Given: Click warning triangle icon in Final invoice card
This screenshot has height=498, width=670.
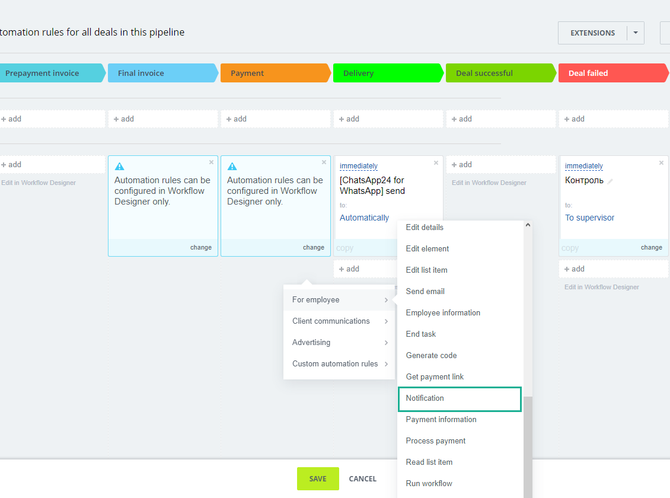Looking at the screenshot, I should (x=119, y=167).
